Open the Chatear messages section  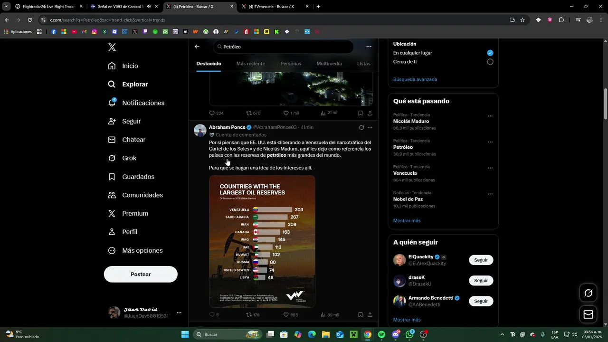(x=126, y=140)
